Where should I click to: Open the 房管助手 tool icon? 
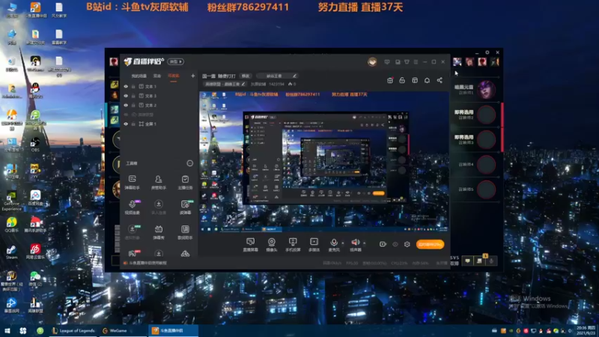159,182
